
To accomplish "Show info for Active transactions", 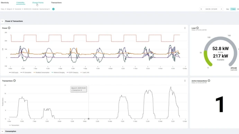I will tap(209, 80).
